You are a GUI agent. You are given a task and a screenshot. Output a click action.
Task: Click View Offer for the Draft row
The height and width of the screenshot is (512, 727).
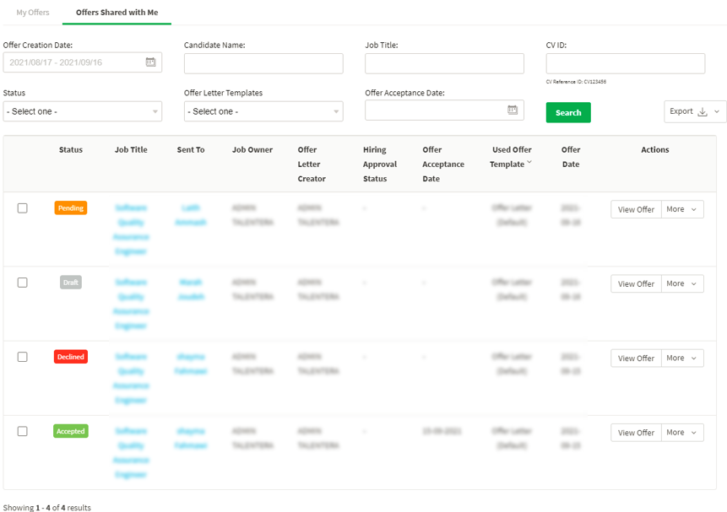tap(636, 284)
